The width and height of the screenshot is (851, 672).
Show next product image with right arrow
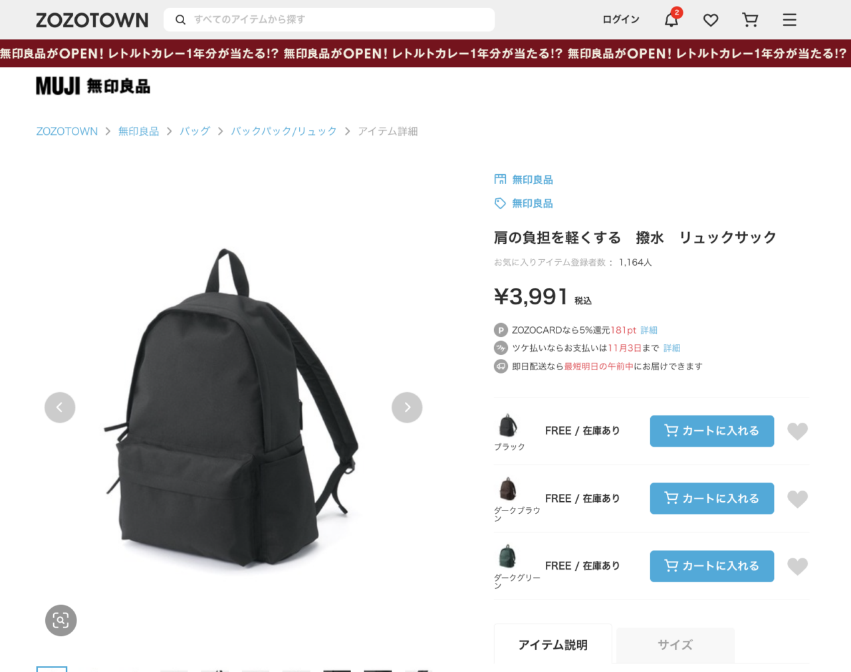click(407, 407)
